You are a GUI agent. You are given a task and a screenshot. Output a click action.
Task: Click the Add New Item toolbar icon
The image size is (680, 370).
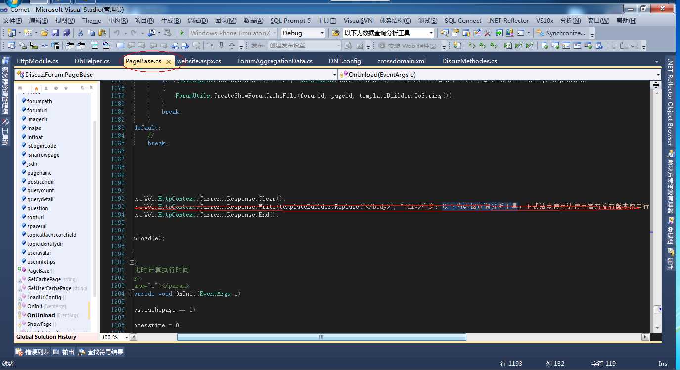[28, 33]
